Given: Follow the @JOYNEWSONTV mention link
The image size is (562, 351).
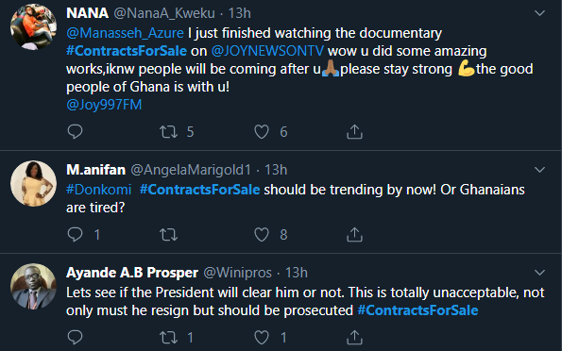Looking at the screenshot, I should (x=267, y=51).
